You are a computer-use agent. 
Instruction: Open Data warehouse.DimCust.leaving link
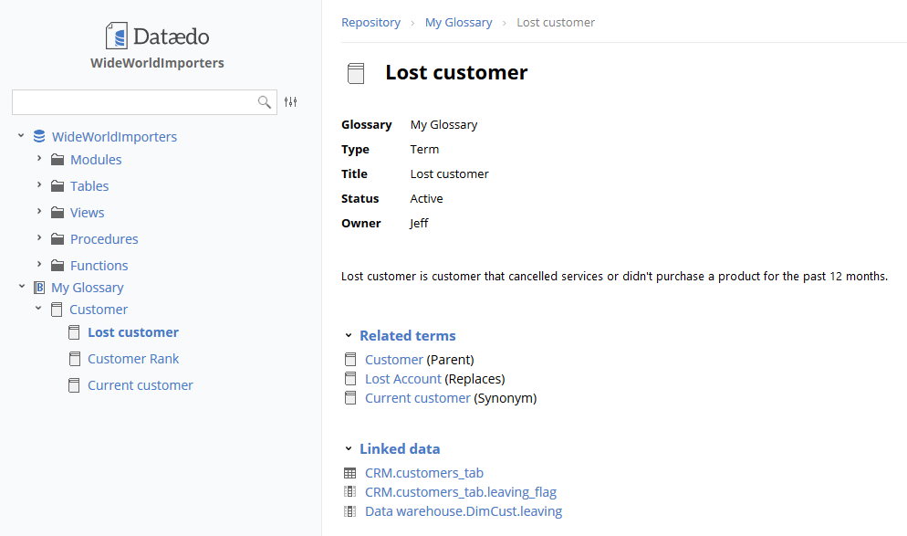[x=464, y=511]
